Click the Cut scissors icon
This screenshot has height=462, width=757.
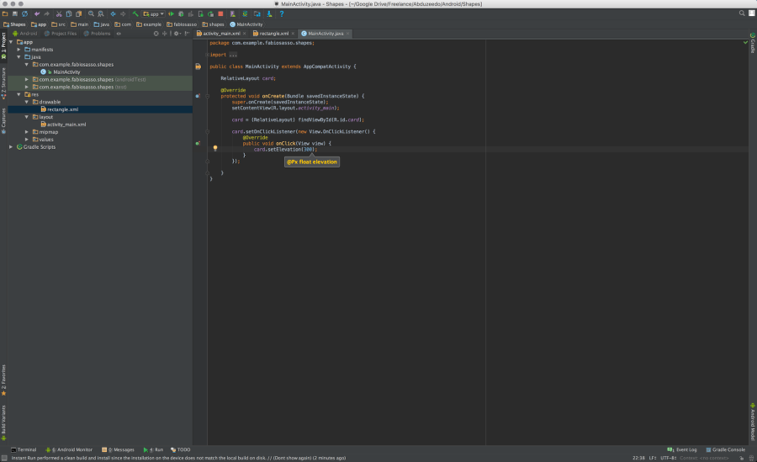[x=59, y=14]
